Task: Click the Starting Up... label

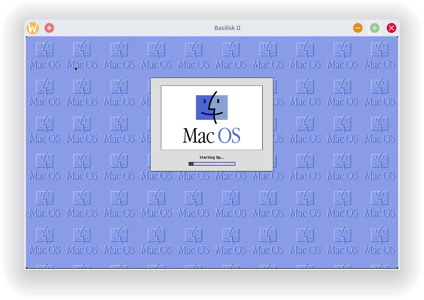Action: click(x=212, y=157)
